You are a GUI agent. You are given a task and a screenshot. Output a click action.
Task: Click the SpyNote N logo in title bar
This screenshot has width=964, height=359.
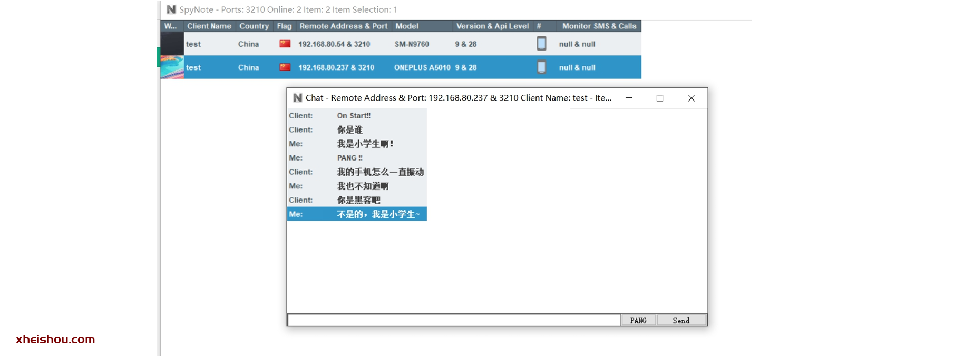171,9
